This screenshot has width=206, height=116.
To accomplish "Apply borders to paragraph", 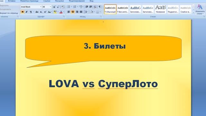I will 98,12.
